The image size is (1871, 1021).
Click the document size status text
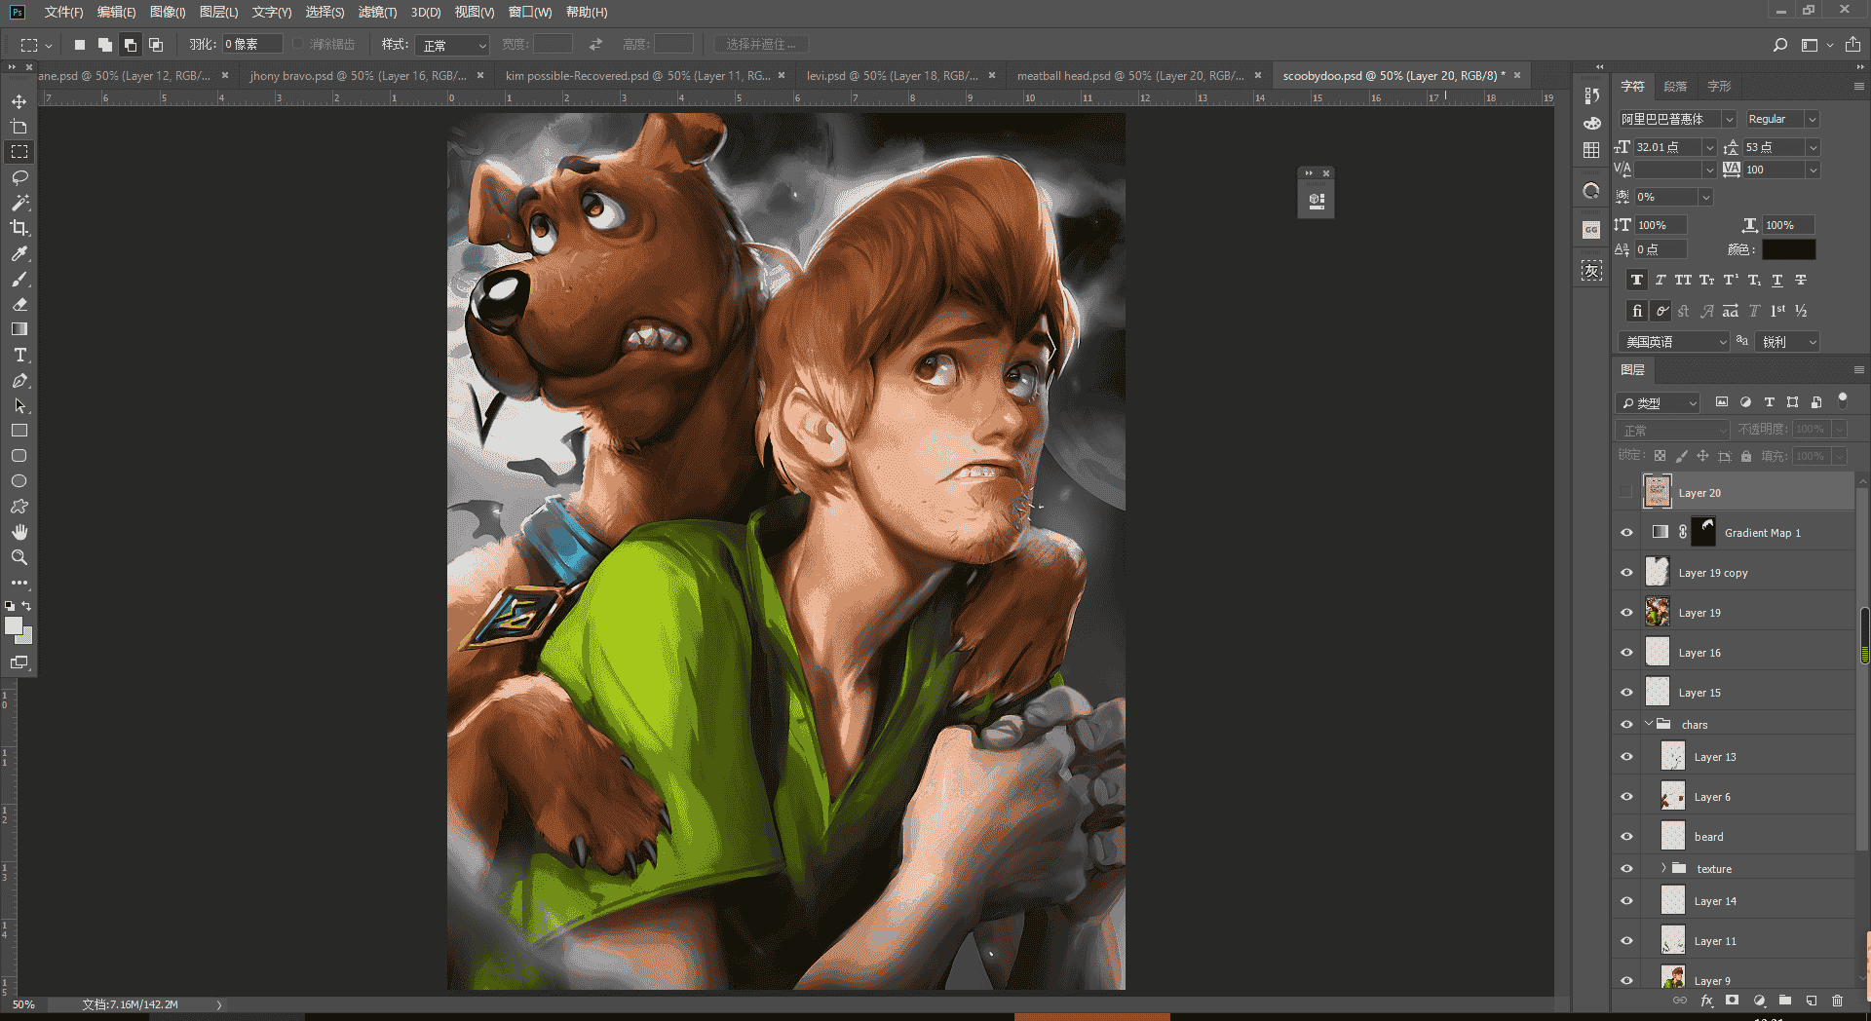click(130, 1004)
